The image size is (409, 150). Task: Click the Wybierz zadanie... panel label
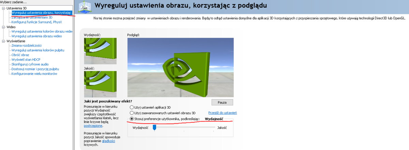[x=13, y=2]
